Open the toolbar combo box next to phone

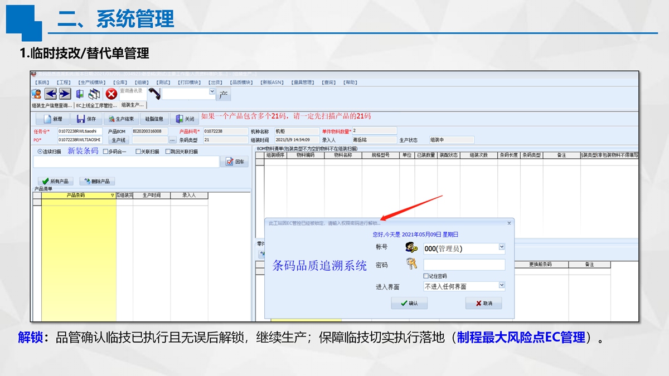212,91
